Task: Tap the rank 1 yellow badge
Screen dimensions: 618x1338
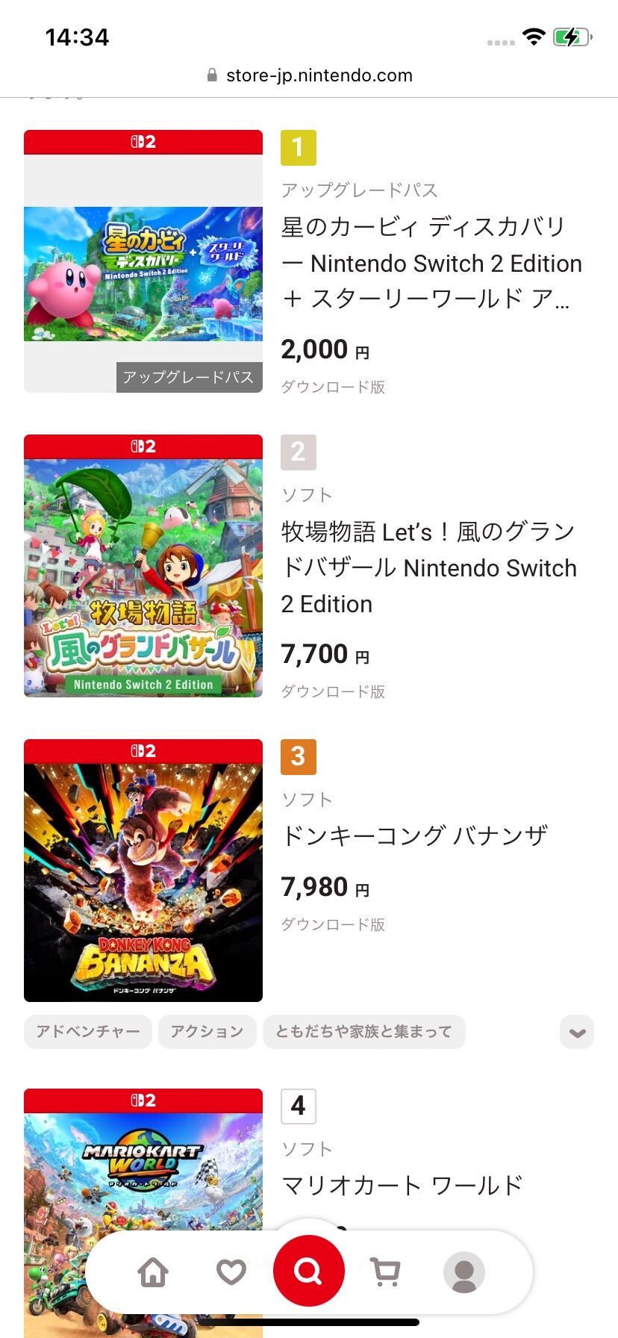Action: pos(298,147)
